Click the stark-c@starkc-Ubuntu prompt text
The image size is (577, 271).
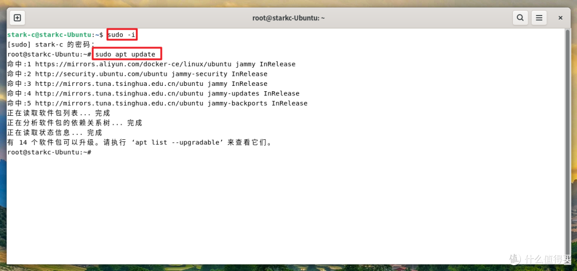[x=49, y=35]
